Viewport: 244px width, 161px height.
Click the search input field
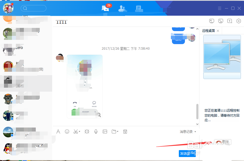33,8
